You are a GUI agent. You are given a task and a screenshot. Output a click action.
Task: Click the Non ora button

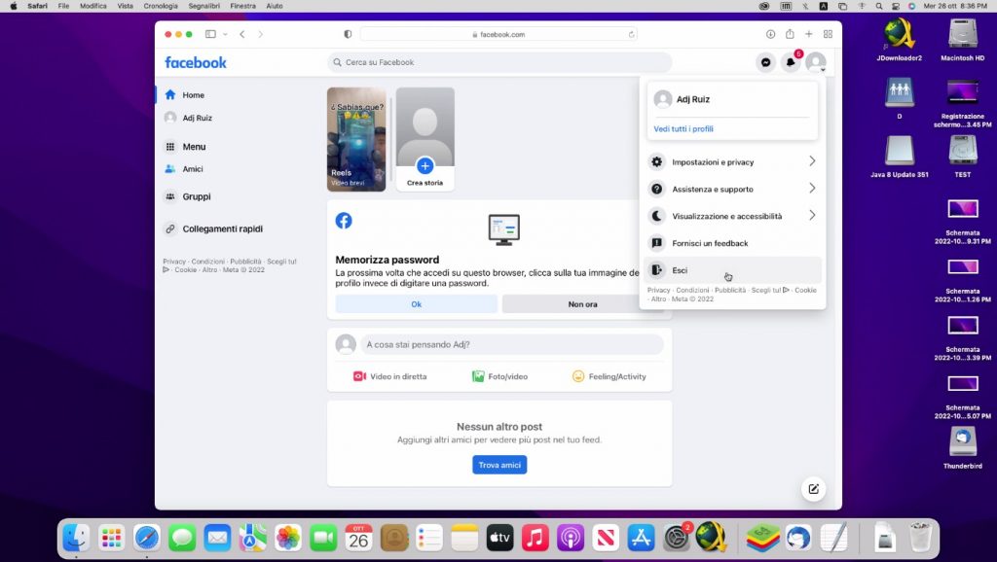point(582,304)
